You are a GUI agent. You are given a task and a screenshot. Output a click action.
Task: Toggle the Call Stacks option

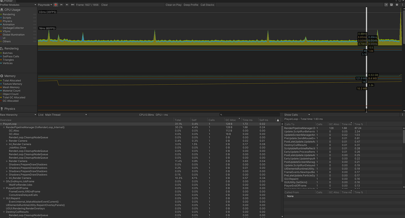pyautogui.click(x=207, y=5)
